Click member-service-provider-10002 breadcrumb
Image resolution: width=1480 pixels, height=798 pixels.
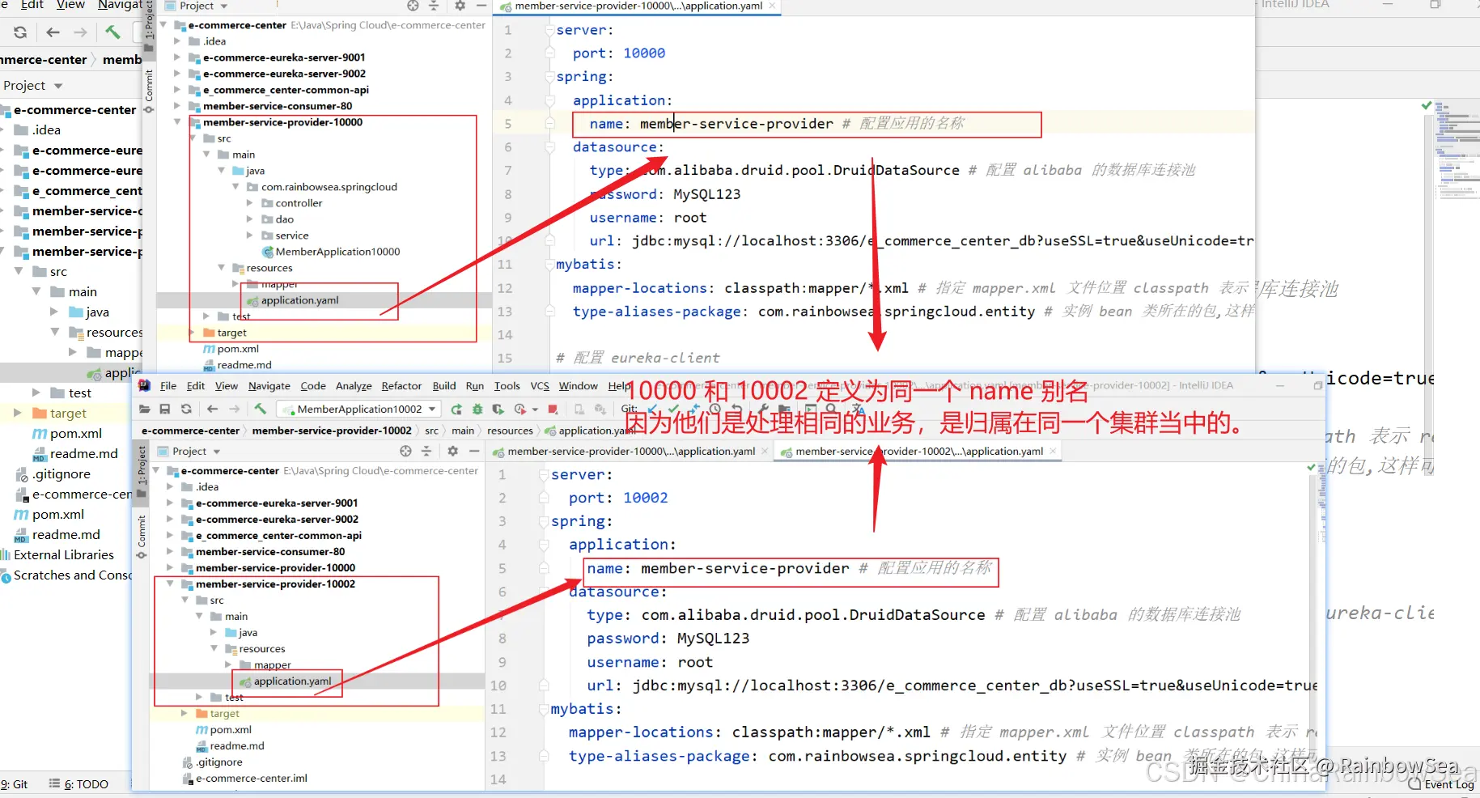(332, 431)
